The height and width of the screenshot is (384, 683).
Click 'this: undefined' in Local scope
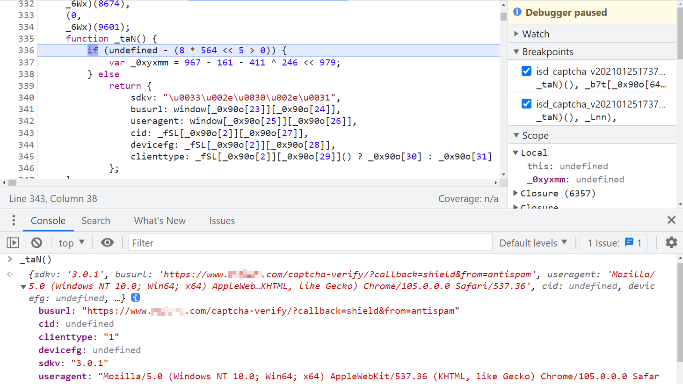click(x=567, y=166)
